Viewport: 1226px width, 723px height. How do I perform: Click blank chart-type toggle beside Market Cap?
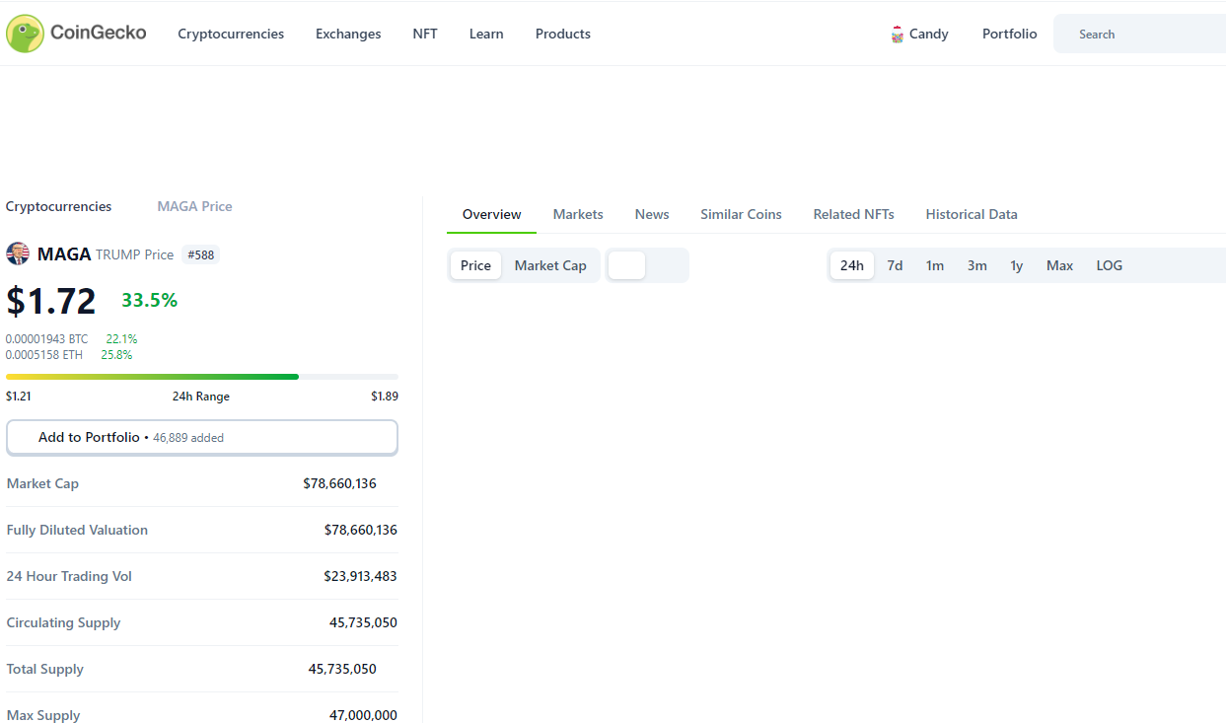[x=627, y=265]
